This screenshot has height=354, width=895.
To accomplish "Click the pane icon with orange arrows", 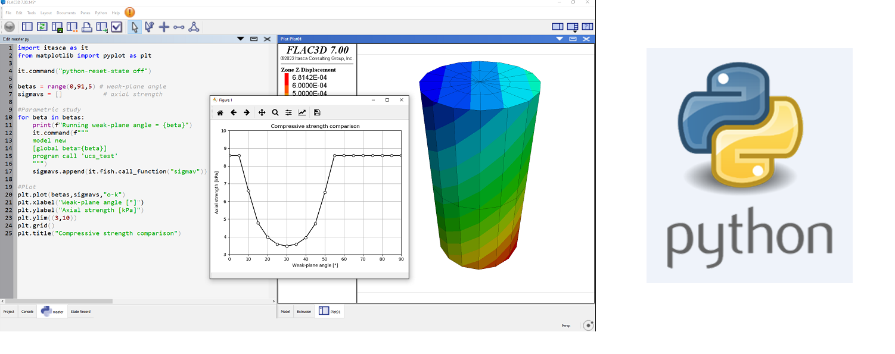I will [x=72, y=27].
